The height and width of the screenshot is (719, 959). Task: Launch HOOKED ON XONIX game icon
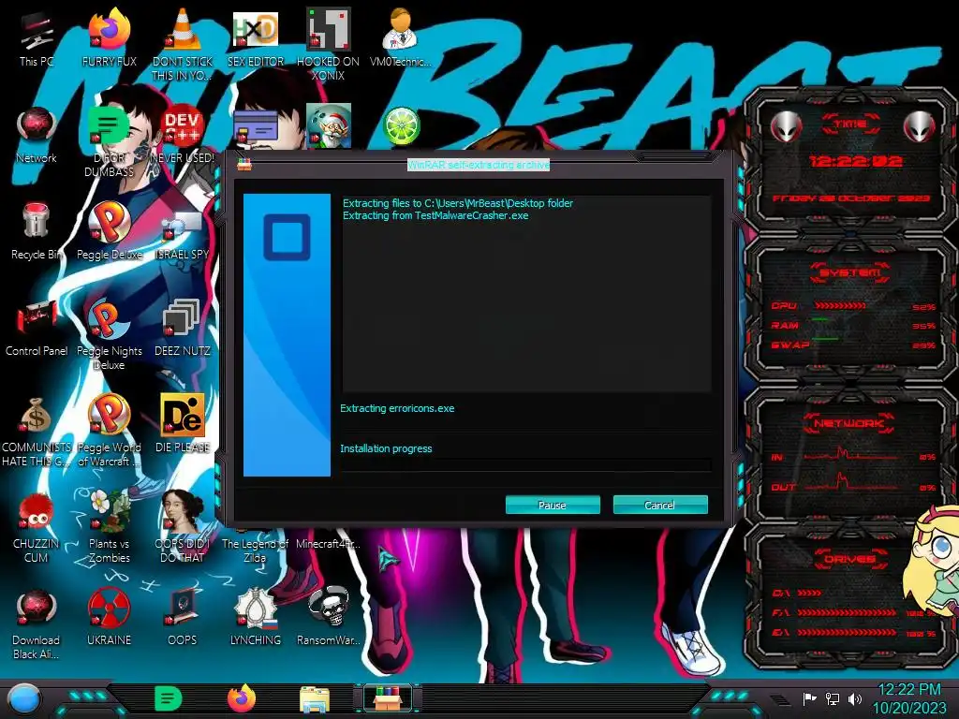(329, 45)
